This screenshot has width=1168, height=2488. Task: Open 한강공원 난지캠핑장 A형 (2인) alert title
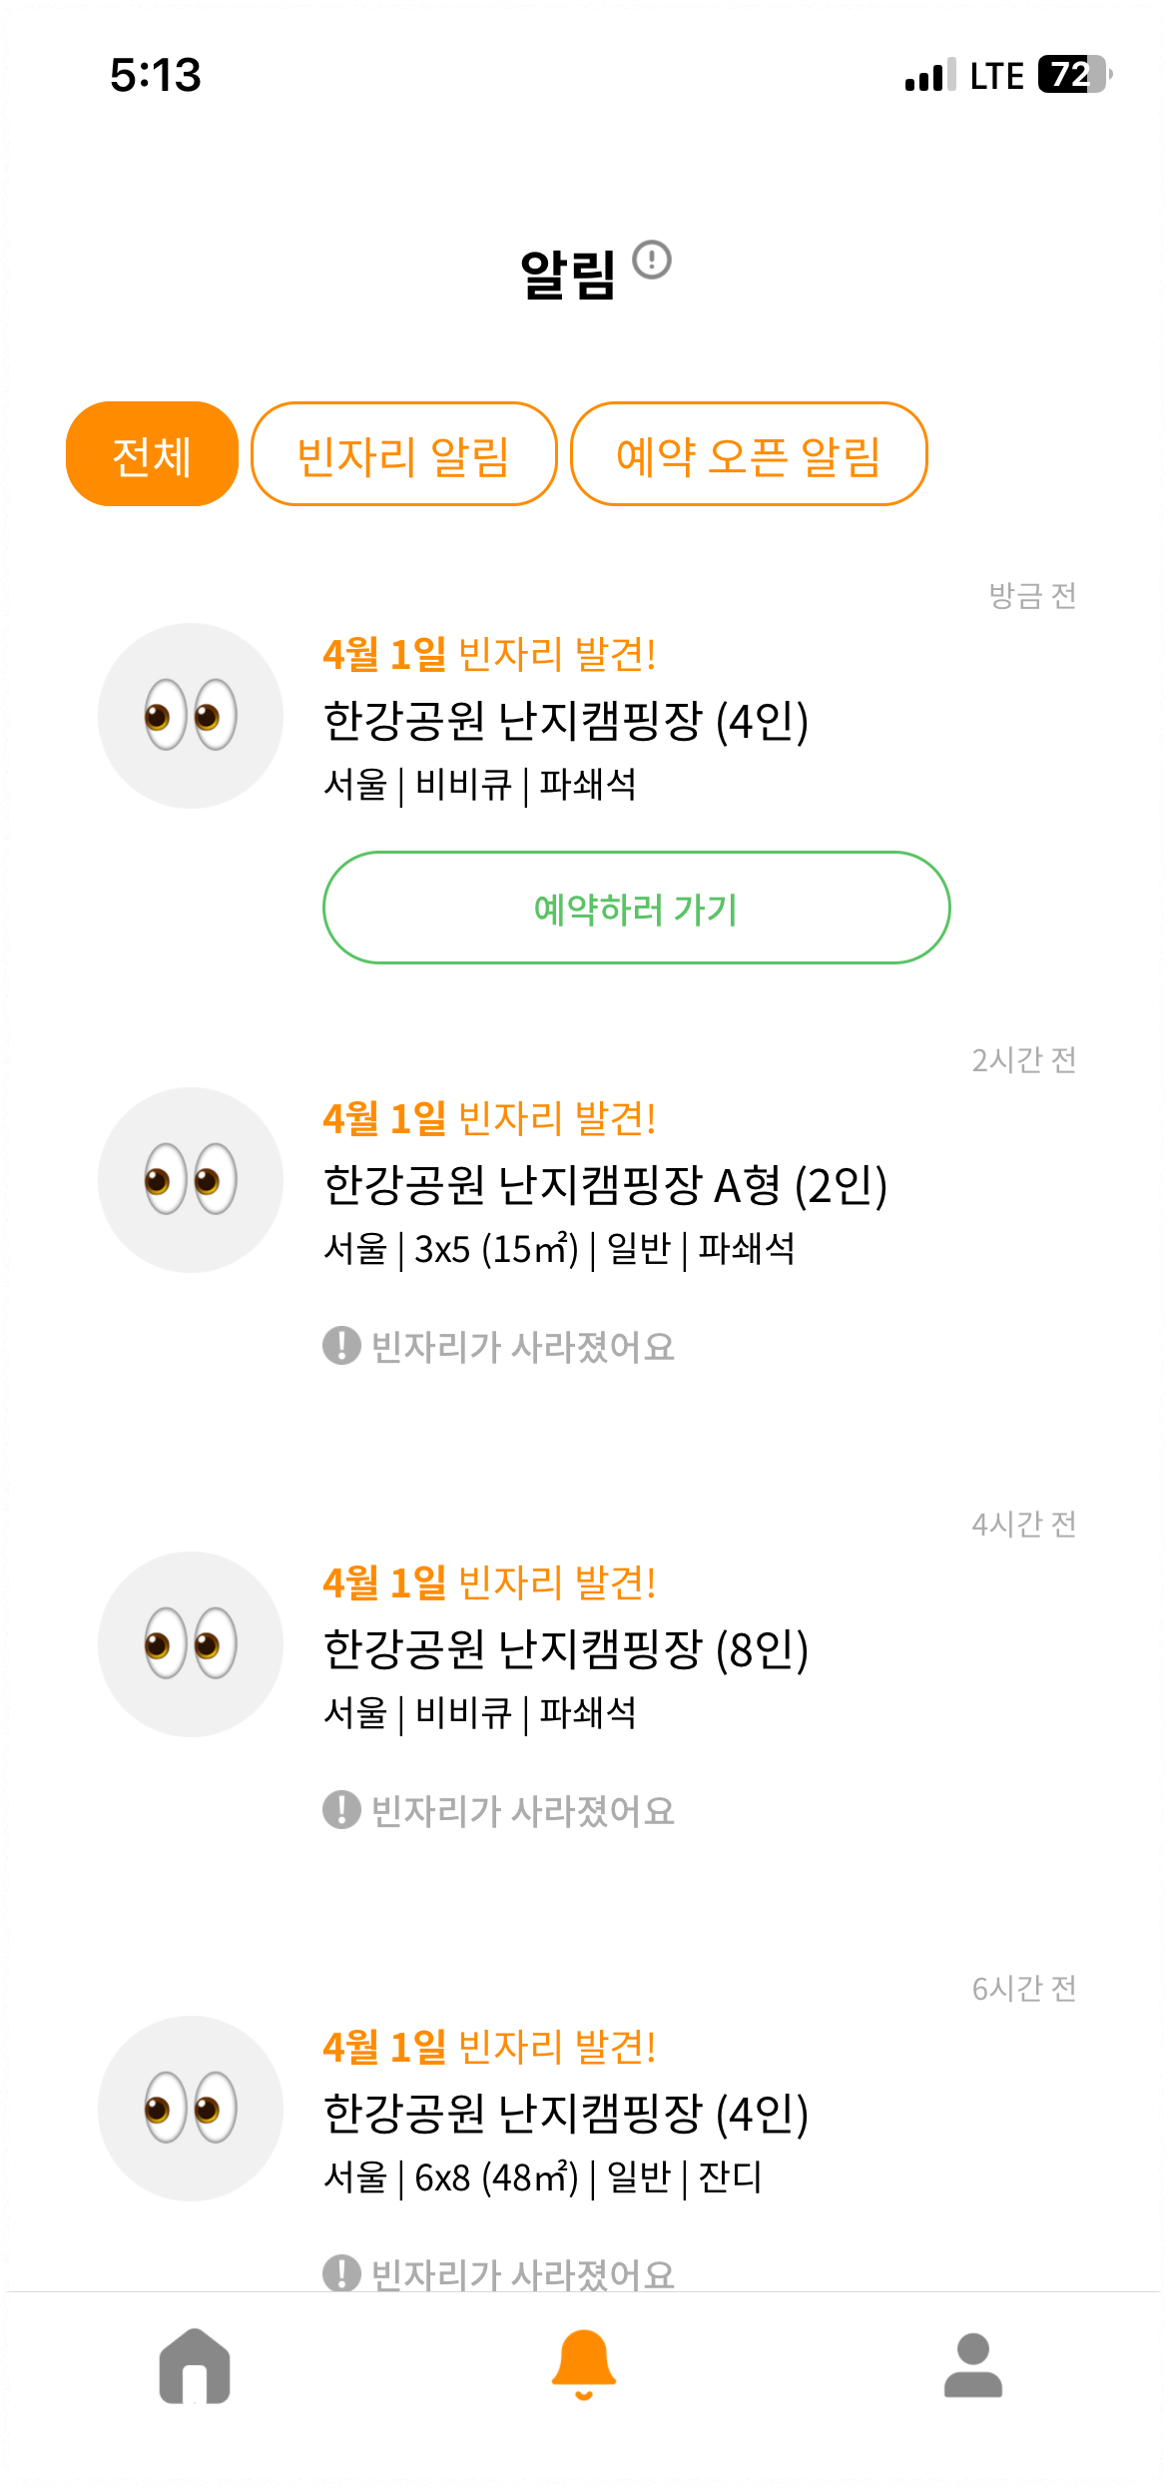click(605, 1185)
